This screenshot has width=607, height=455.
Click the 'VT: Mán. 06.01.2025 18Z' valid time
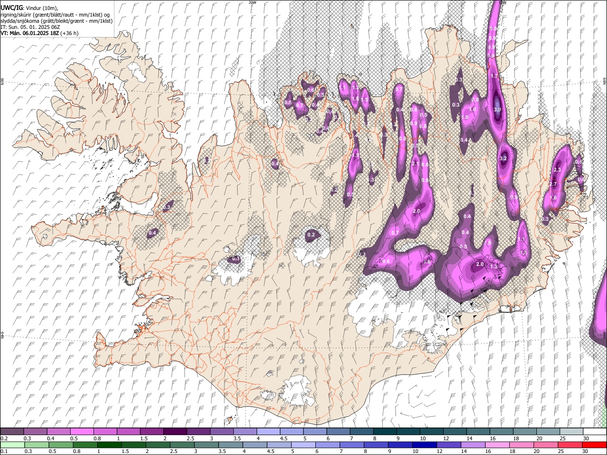(30, 33)
